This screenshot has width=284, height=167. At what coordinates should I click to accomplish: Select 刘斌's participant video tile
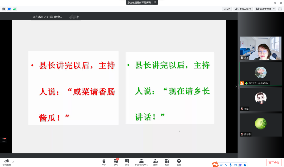261,99
